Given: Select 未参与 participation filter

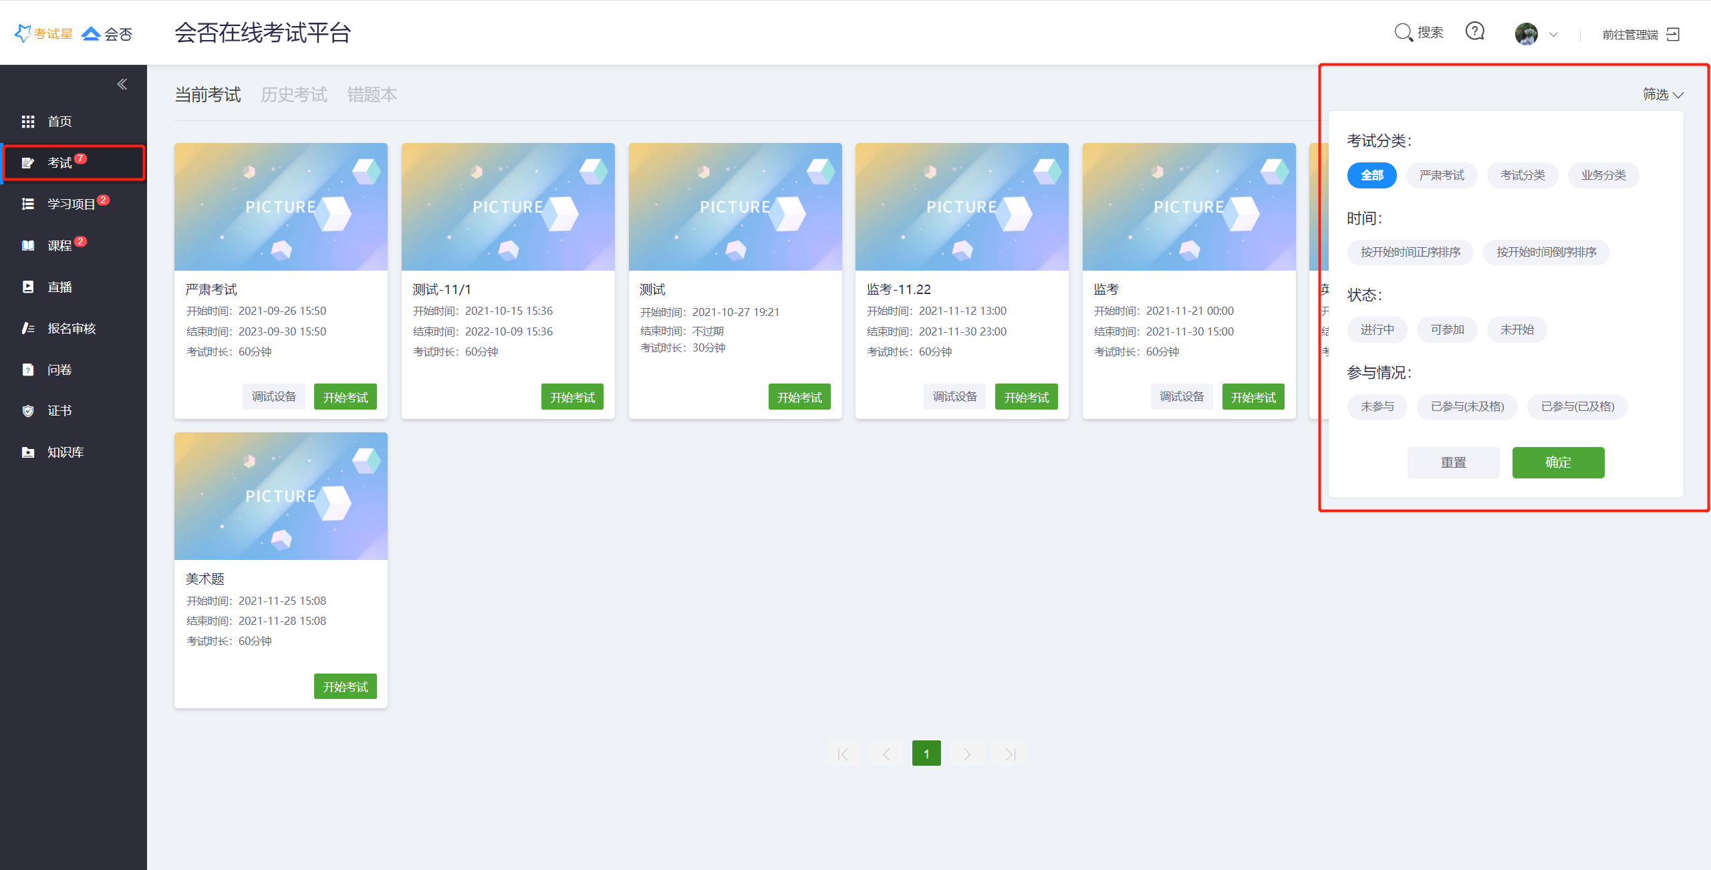Looking at the screenshot, I should point(1377,406).
